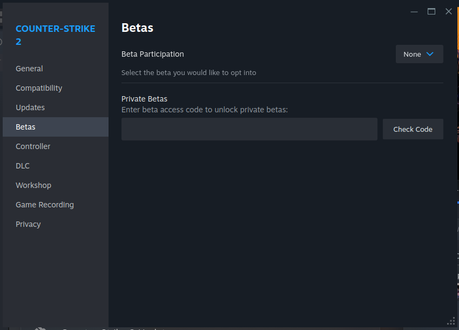View the DLC section

(23, 166)
